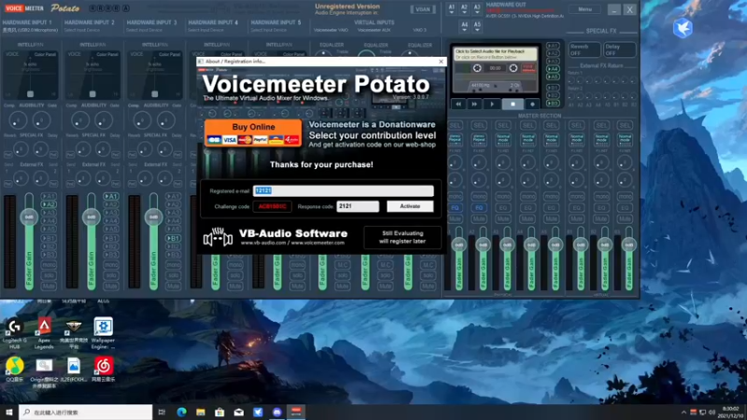Image resolution: width=747 pixels, height=420 pixels.
Task: Toggle mono on Hardware Input 1 strip
Action: 49,265
